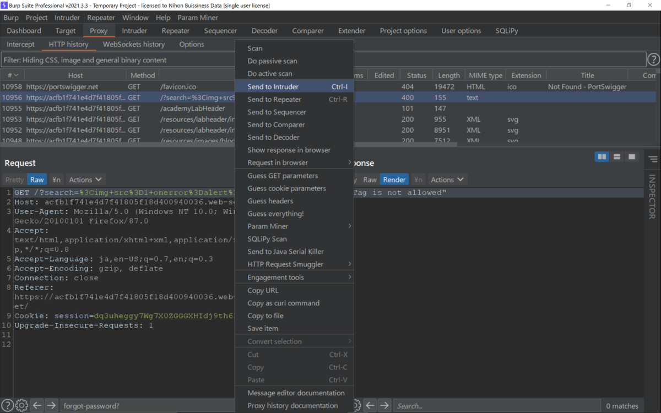Viewport: 661px width, 413px height.
Task: Choose Send to Repeater
Action: [294, 99]
